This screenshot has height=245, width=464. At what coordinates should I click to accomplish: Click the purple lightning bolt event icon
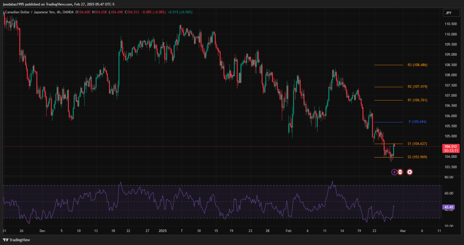pos(394,172)
